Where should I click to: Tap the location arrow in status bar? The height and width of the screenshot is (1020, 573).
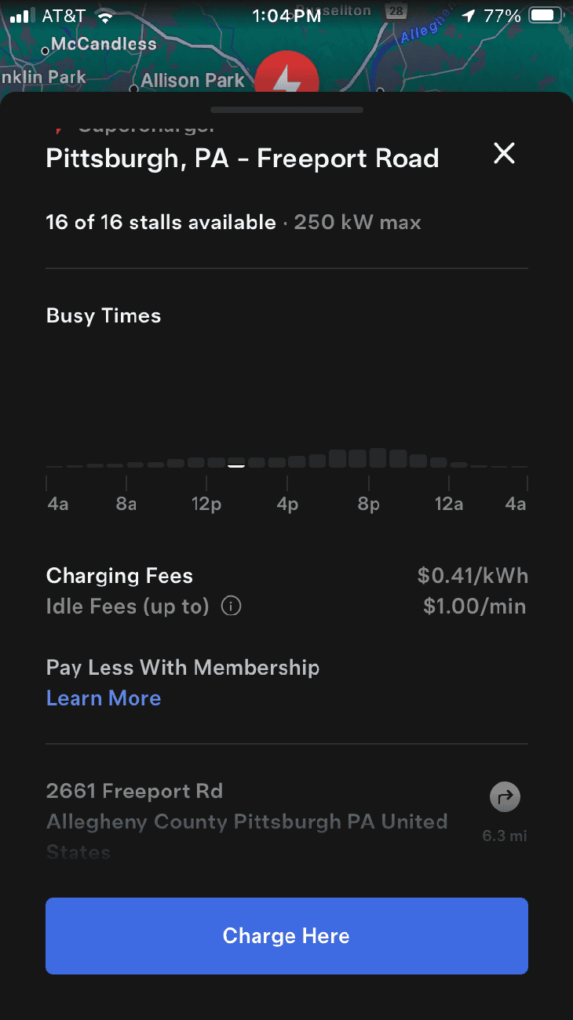[469, 16]
